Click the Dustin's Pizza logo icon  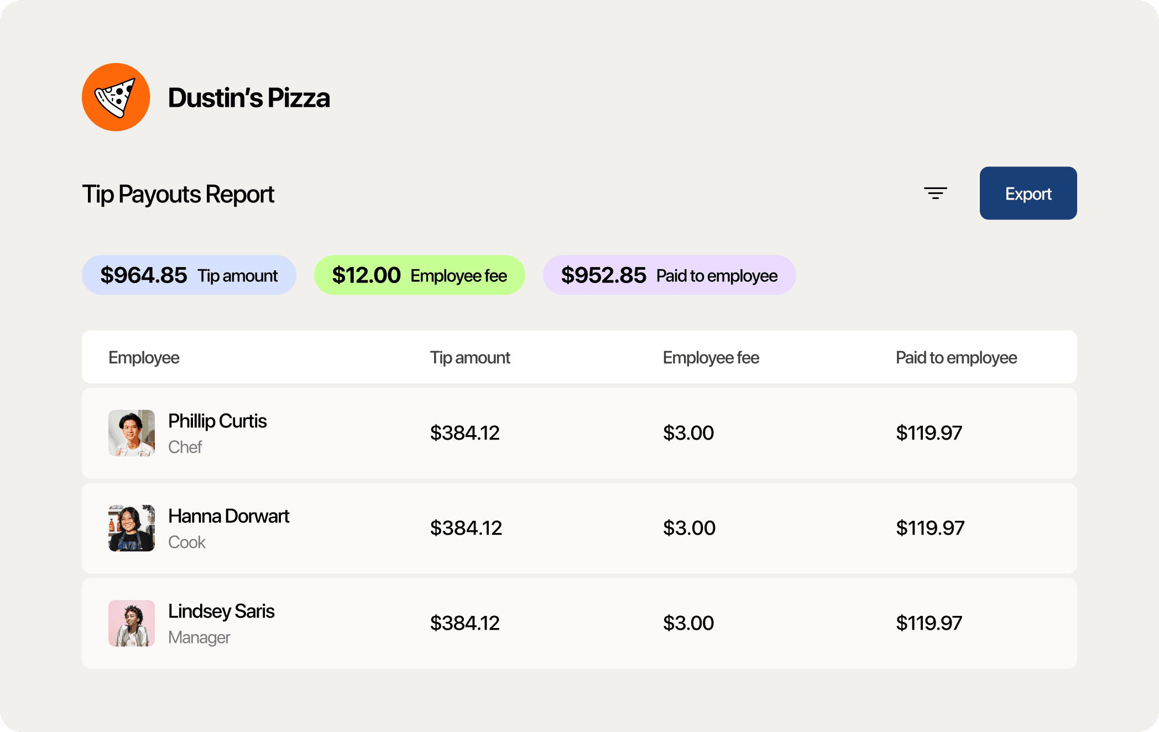[x=116, y=97]
